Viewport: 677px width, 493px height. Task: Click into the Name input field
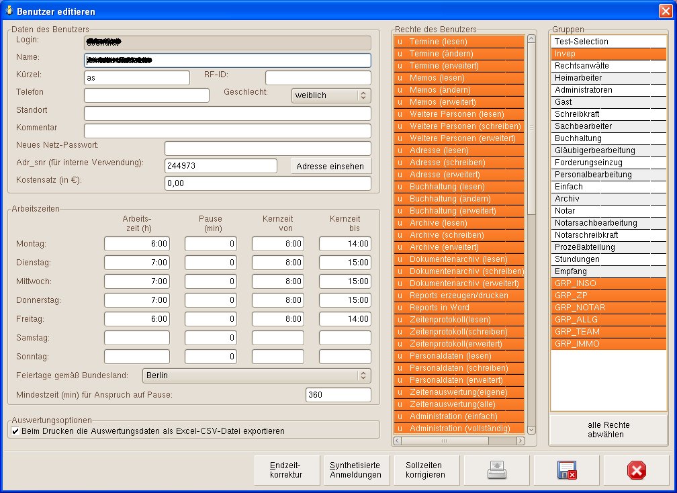click(x=228, y=60)
